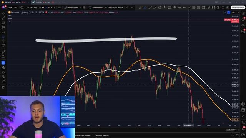The height and width of the screenshot is (138, 246).
Task: Open notifications bell in right sidebar
Action: pyautogui.click(x=243, y=129)
